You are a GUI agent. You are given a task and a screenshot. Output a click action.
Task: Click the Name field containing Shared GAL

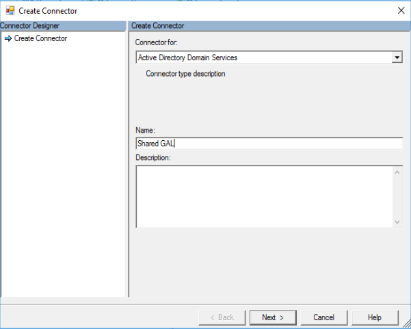coord(269,144)
